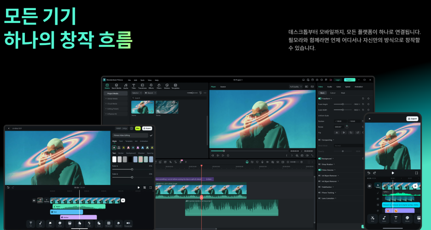Image resolution: width=431 pixels, height=230 pixels.
Task: Tap the white Export button on the tablet
Action: tap(147, 128)
